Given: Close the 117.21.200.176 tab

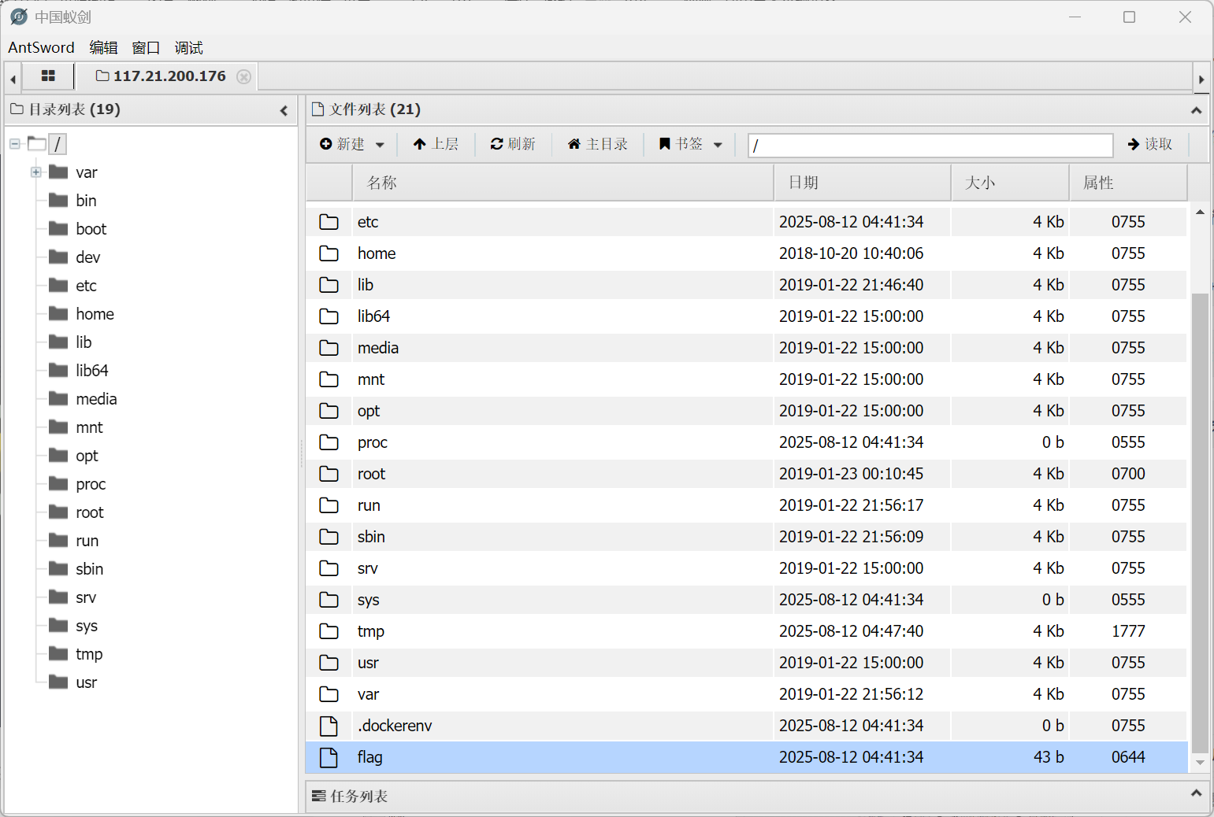Looking at the screenshot, I should (x=244, y=76).
